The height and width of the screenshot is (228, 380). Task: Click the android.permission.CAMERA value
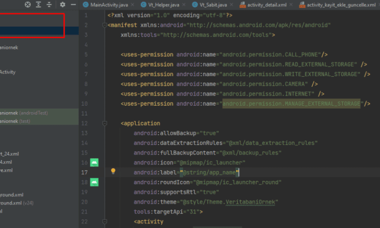[264, 84]
